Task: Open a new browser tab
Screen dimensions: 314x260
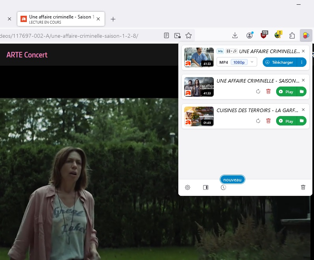Action: point(113,19)
